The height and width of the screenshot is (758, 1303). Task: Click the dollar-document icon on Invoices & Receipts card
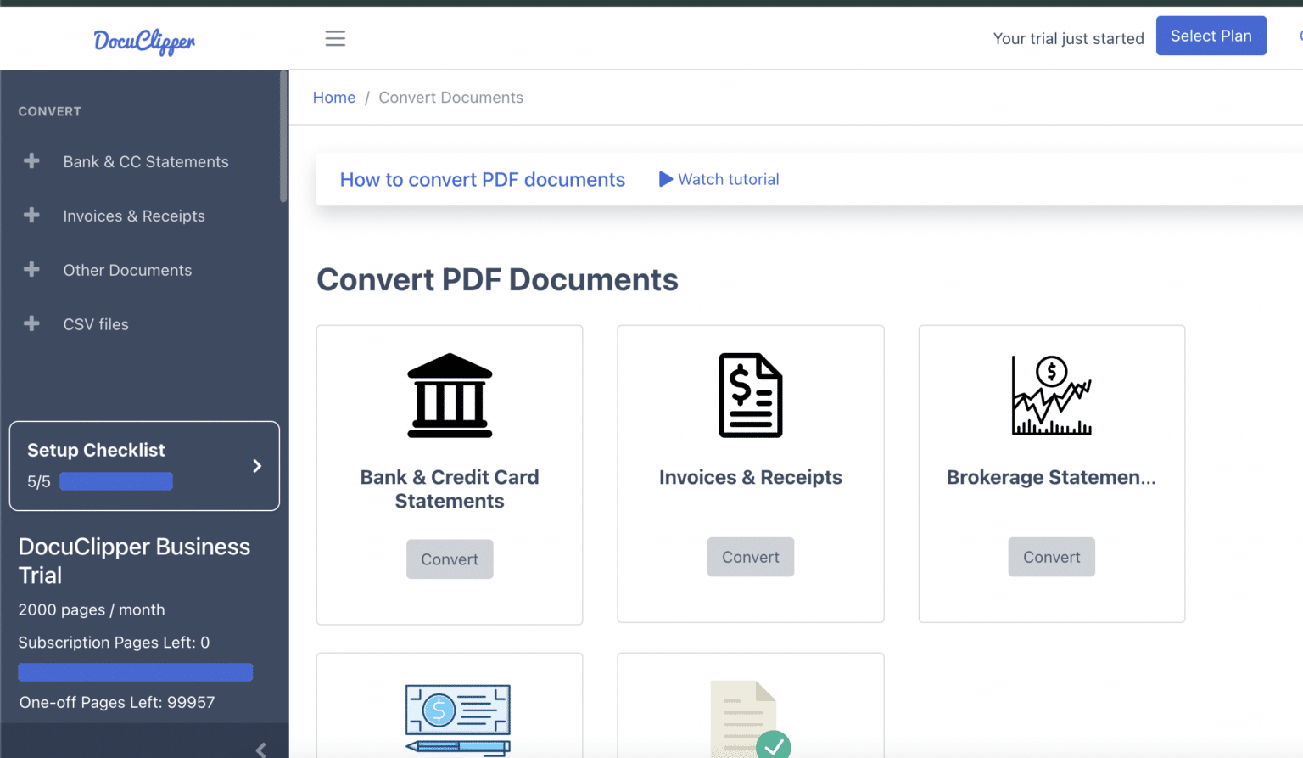pyautogui.click(x=750, y=395)
